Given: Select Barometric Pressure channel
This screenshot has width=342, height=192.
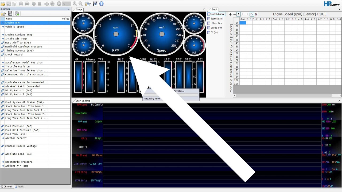Looking at the screenshot, I should tap(35, 162).
